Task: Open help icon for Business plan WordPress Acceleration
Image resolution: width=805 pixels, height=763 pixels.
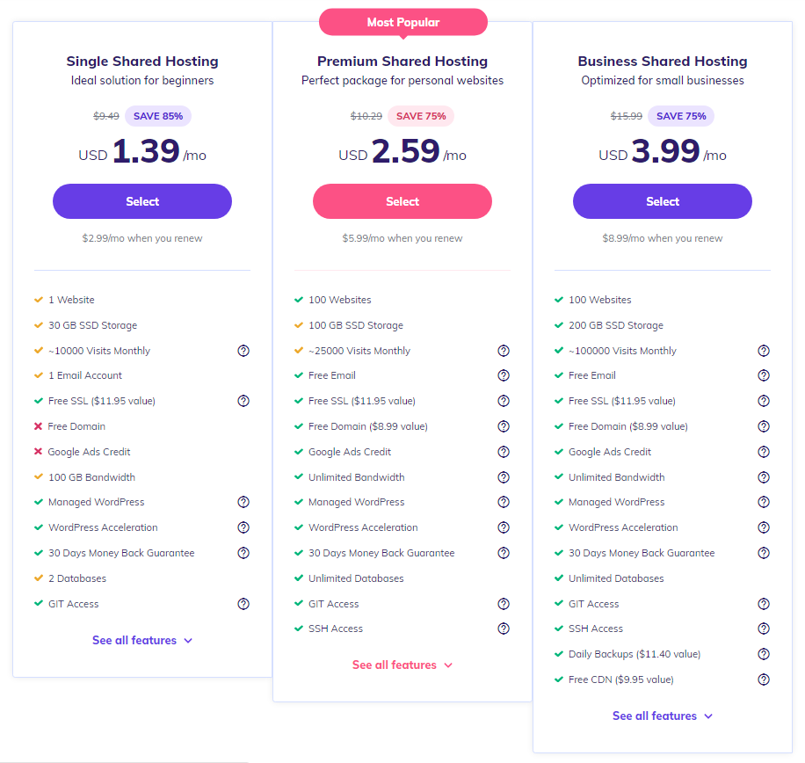Action: [x=764, y=527]
